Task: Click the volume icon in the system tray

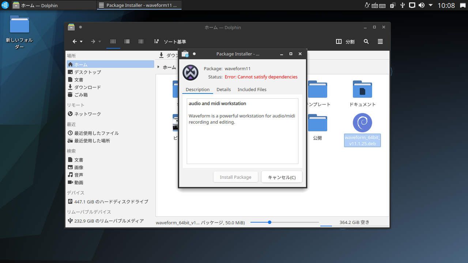Action: (421, 5)
